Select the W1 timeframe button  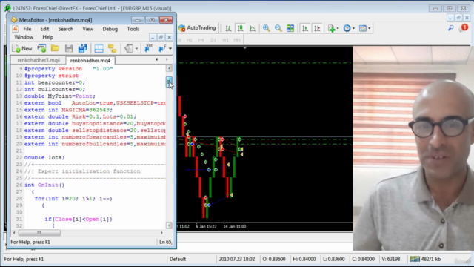[225, 40]
